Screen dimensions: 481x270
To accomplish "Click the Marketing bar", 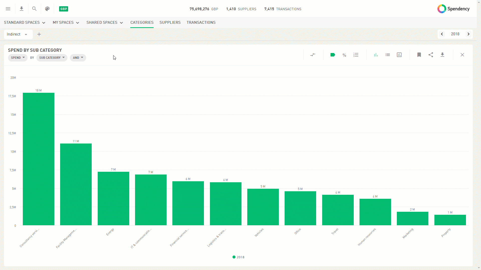I will point(413,218).
